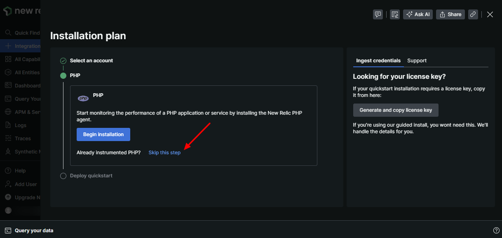This screenshot has width=502, height=238.
Task: Click the Deploy quickstart step circle
Action: [63, 176]
